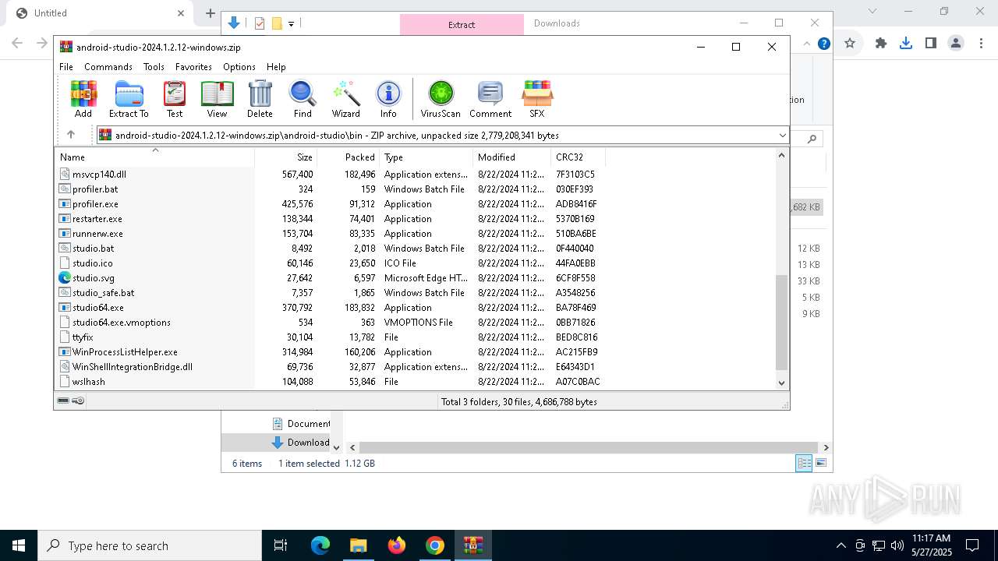
Task: Select profiler.exe file
Action: click(95, 204)
